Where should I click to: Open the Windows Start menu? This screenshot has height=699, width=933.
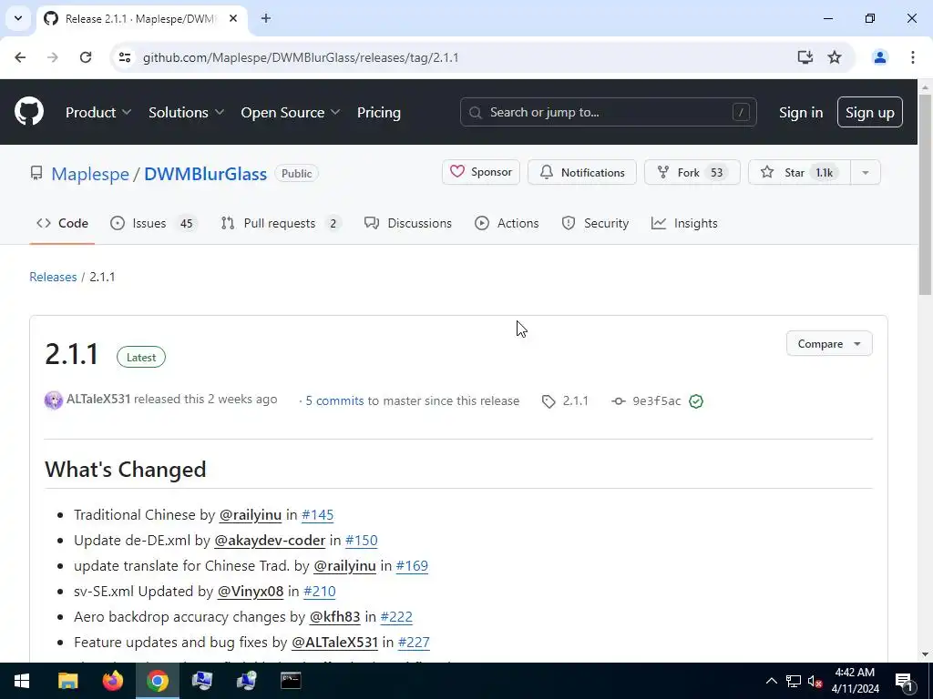coord(22,681)
